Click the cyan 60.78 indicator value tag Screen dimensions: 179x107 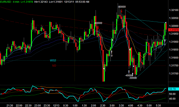(174, 89)
